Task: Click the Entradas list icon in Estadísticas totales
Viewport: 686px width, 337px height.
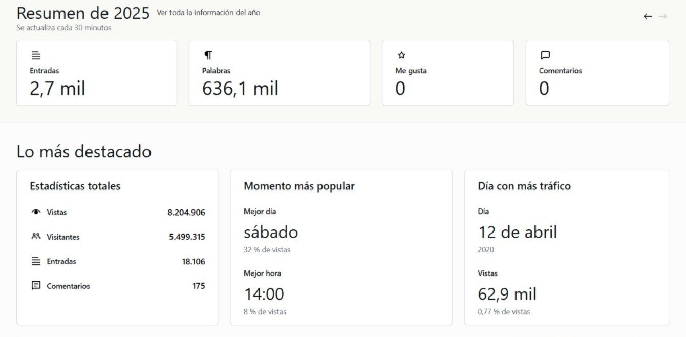Action: click(36, 261)
